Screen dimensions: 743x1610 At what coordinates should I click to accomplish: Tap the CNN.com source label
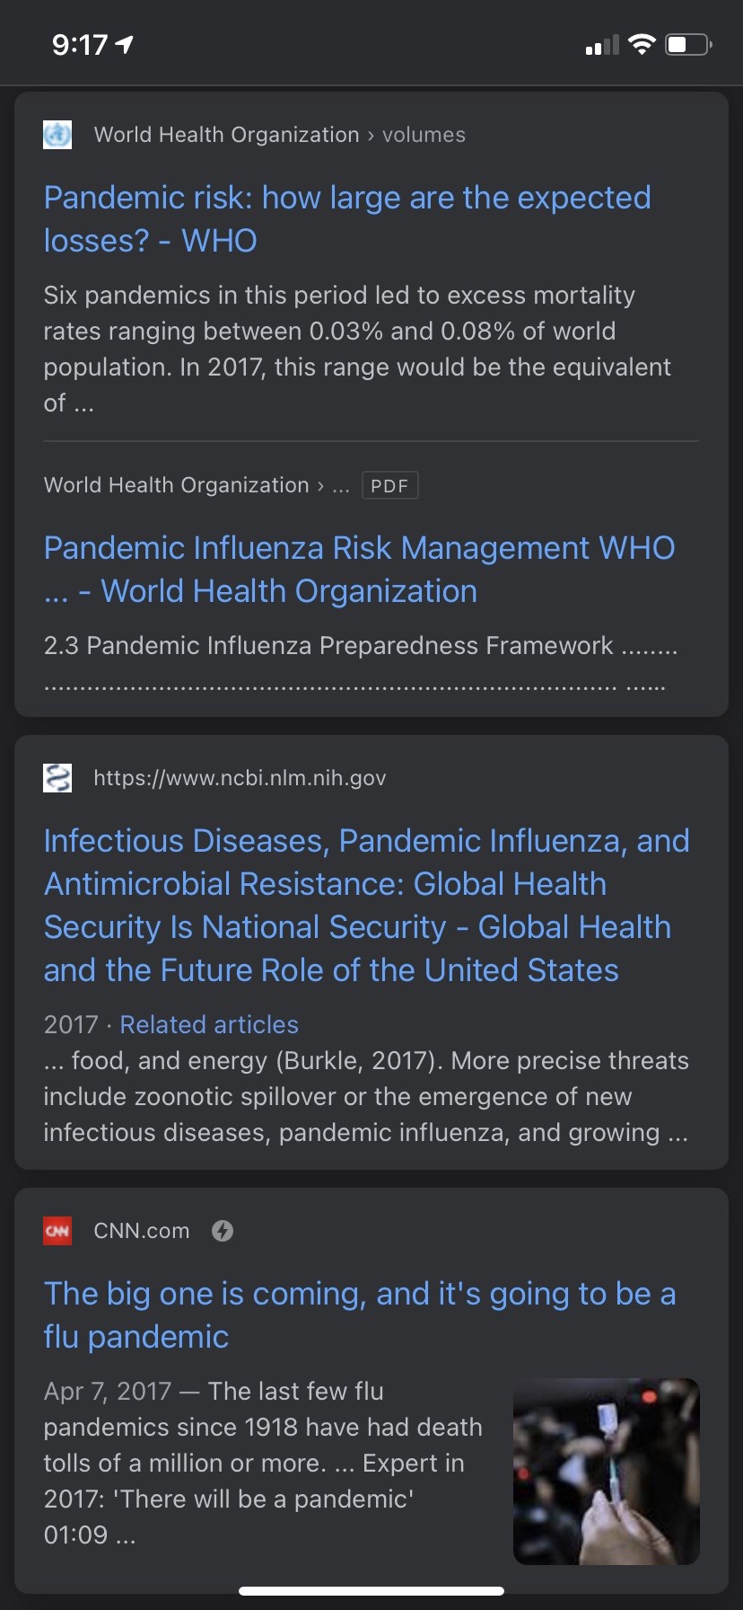(142, 1231)
